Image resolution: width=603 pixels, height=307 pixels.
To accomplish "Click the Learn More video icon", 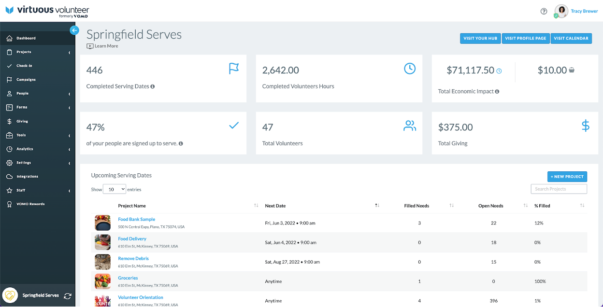I will (90, 46).
